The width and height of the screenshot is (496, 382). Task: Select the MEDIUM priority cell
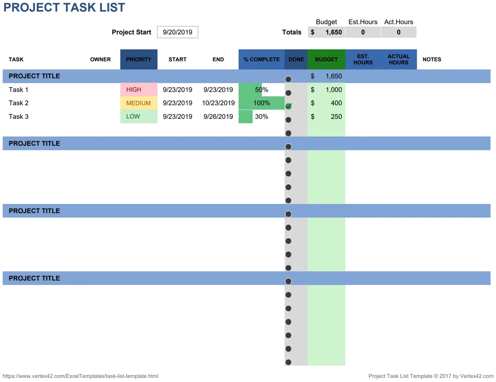click(x=139, y=103)
